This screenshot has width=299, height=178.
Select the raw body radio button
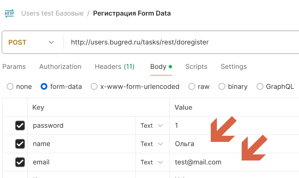(x=192, y=87)
